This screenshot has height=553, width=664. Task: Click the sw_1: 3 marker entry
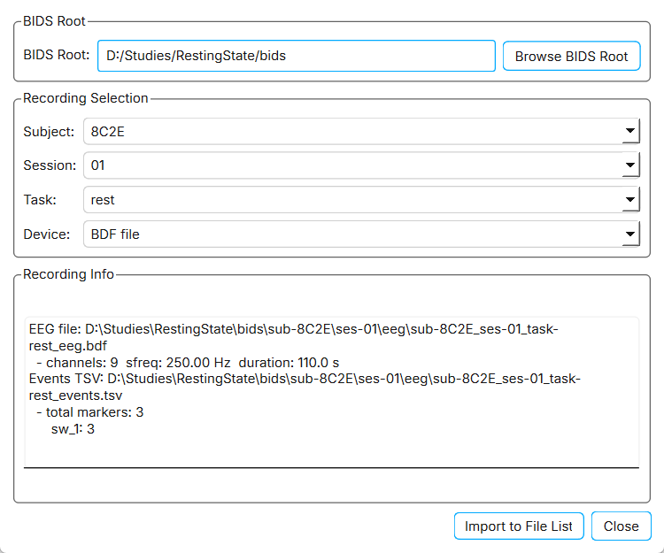point(73,429)
